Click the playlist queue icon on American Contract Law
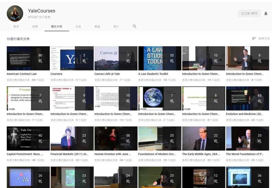272x188 pixels. click(40, 61)
